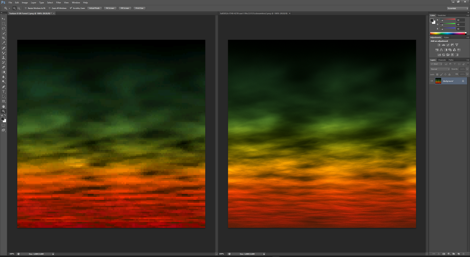Toggle the layer filter on/off switch

pos(468,64)
